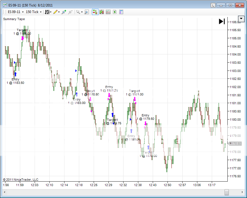The width and height of the screenshot is (247, 198).
Task: Click the disabled gray magnifier icon
Action: coord(70,12)
